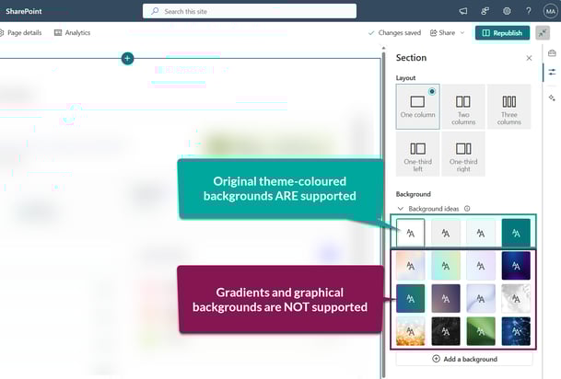
Task: Open the megaphone announcements icon
Action: tap(463, 11)
